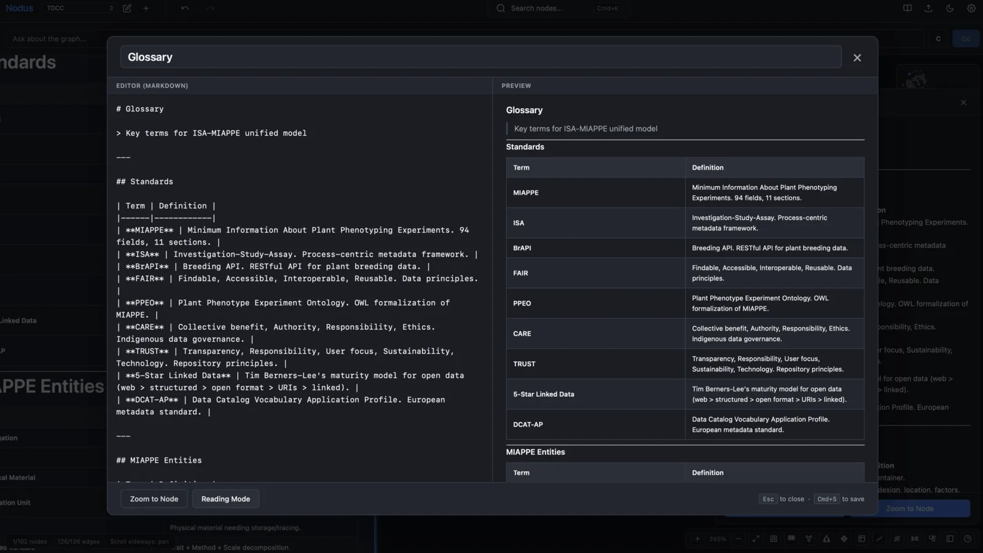Image resolution: width=983 pixels, height=553 pixels.
Task: Click the redo arrow in the top bar
Action: [211, 8]
